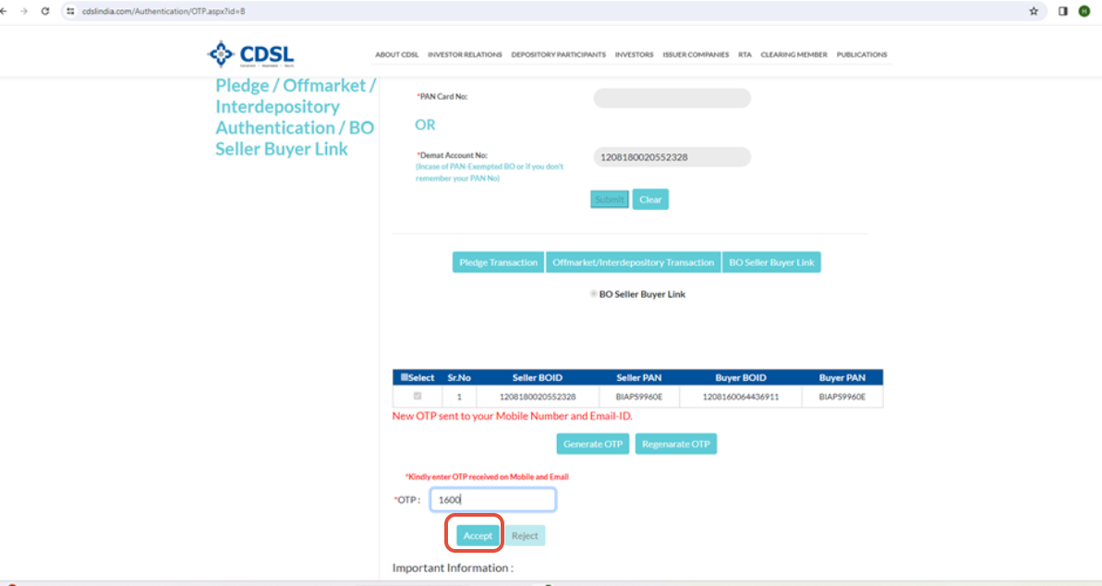Screen dimensions: 1102x586
Task: Select the BO Seller Buyer Link tab button
Action: point(771,262)
